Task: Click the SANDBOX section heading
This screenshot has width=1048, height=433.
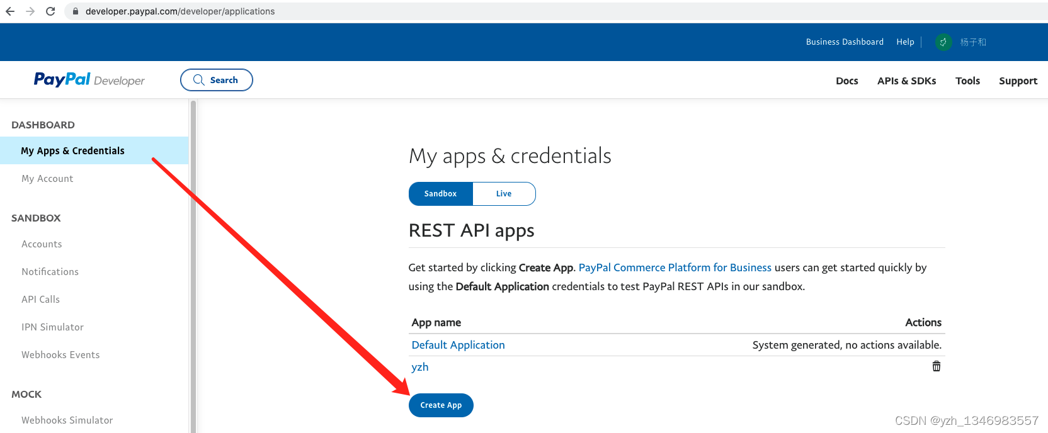Action: pyautogui.click(x=36, y=218)
